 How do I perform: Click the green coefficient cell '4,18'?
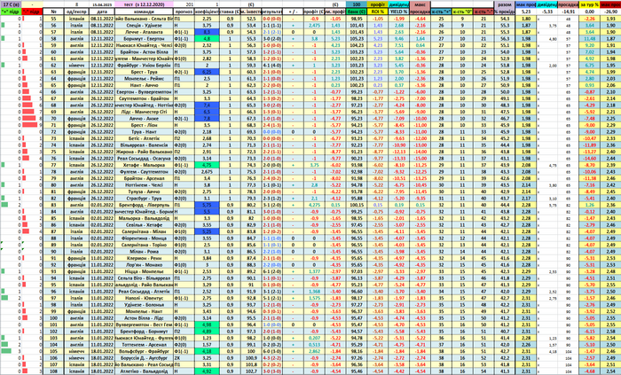click(207, 351)
